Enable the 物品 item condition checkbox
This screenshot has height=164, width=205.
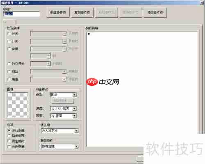click(x=9, y=71)
